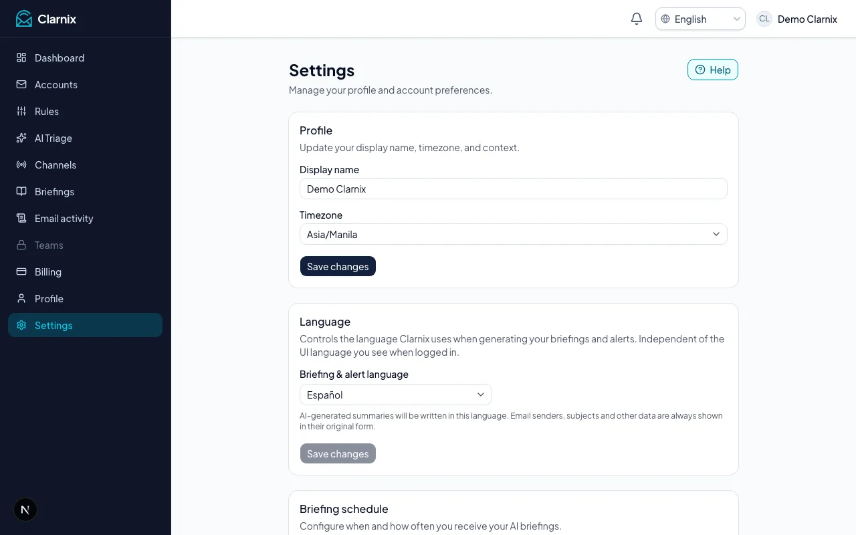This screenshot has height=535, width=856.
Task: Click the Briefings book icon
Action: pyautogui.click(x=21, y=191)
